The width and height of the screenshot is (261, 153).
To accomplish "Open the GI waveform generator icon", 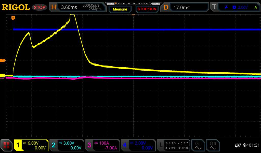I will click(x=198, y=145).
